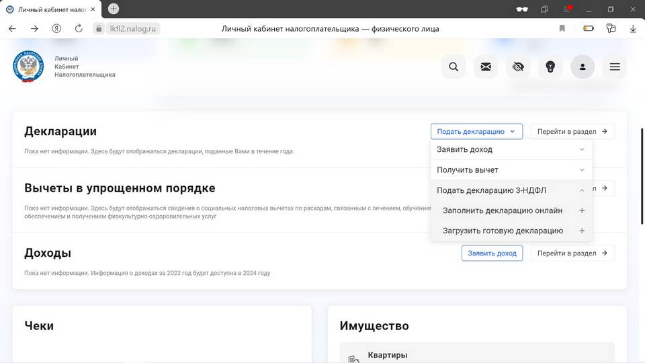Go back with browser back arrow
Image resolution: width=645 pixels, height=363 pixels.
(12, 28)
